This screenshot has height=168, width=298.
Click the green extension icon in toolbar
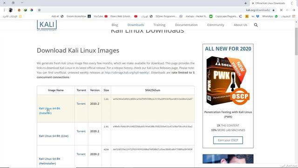coord(25,10)
